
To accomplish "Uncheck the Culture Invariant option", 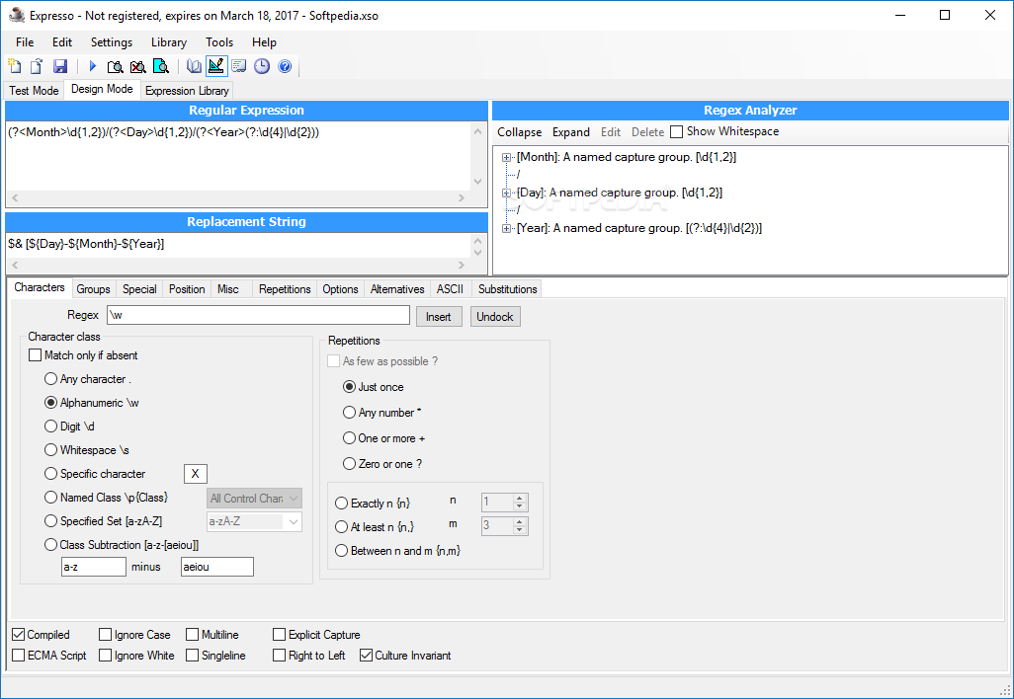I will [366, 656].
